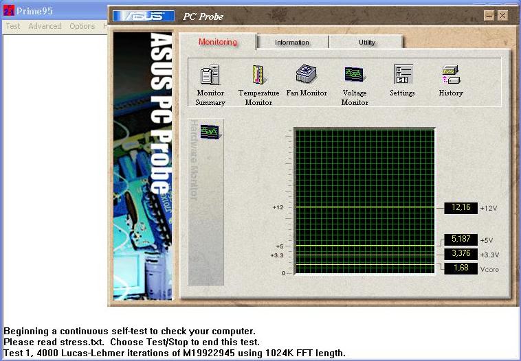Click the Hardware Monitor sidebar icon
Viewport: 521px width, 361px height.
(x=210, y=132)
